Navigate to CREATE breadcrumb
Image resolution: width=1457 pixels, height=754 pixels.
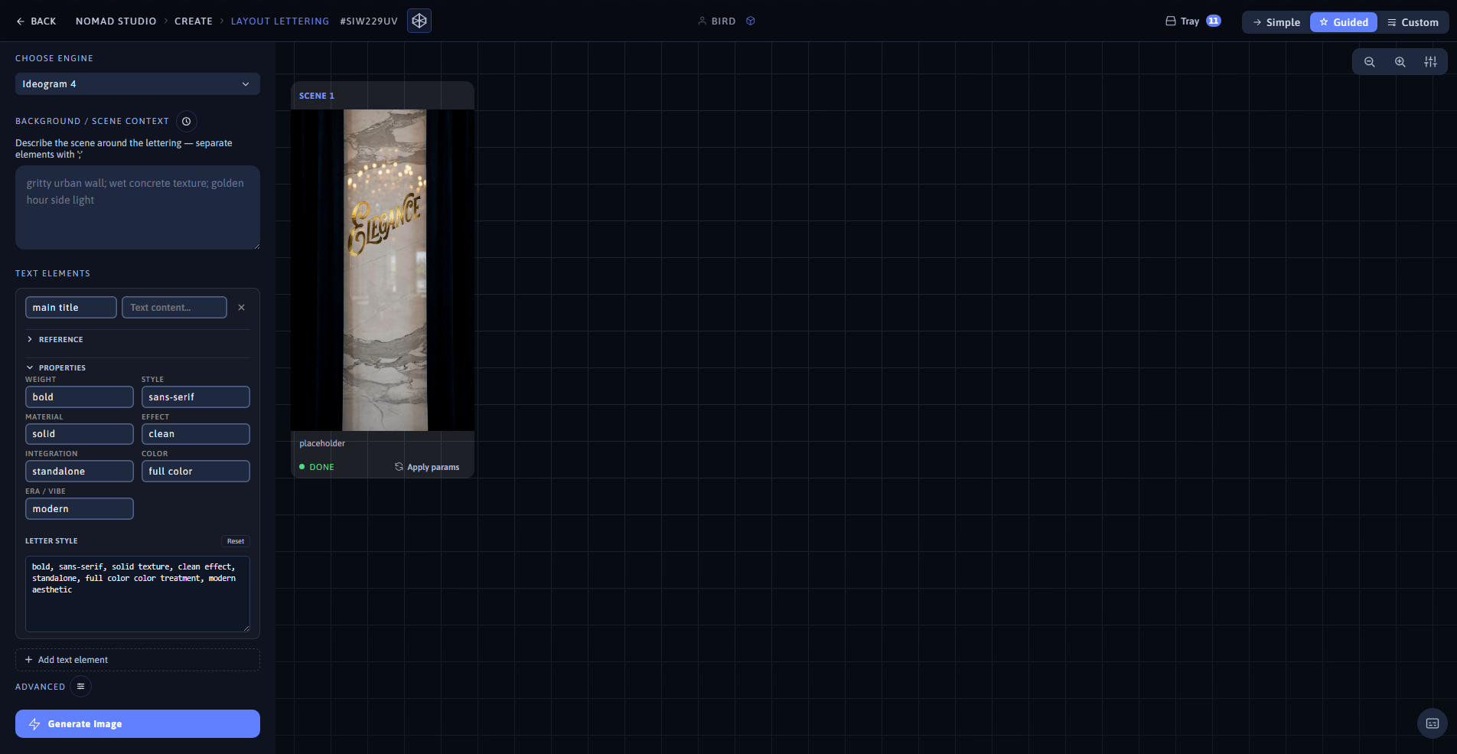[194, 21]
